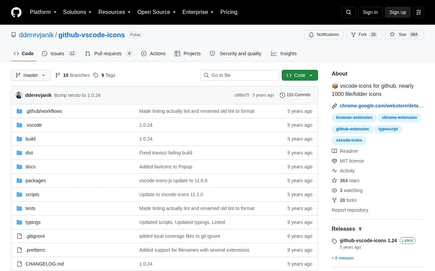Switch to the Insights tab
435x271 pixels.
[284, 54]
